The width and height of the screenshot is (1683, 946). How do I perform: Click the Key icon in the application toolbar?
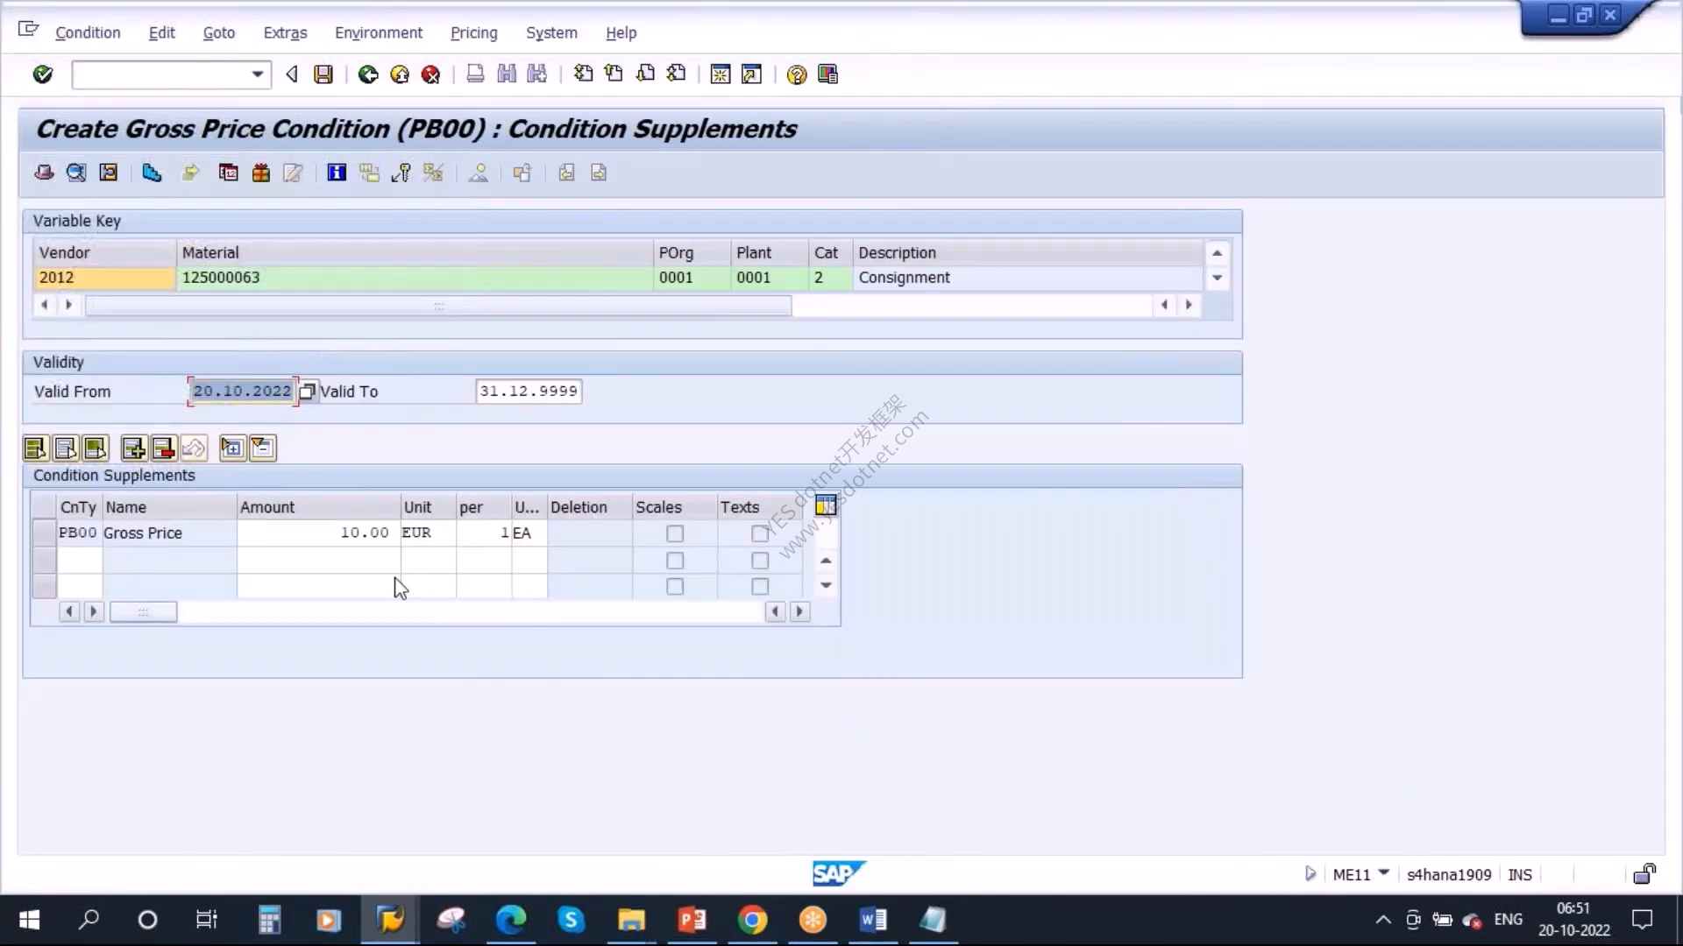click(401, 173)
